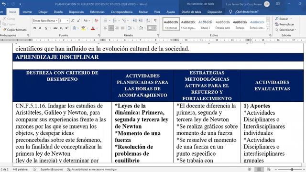
Task: Apply yellow text highlight color
Action: (83, 28)
